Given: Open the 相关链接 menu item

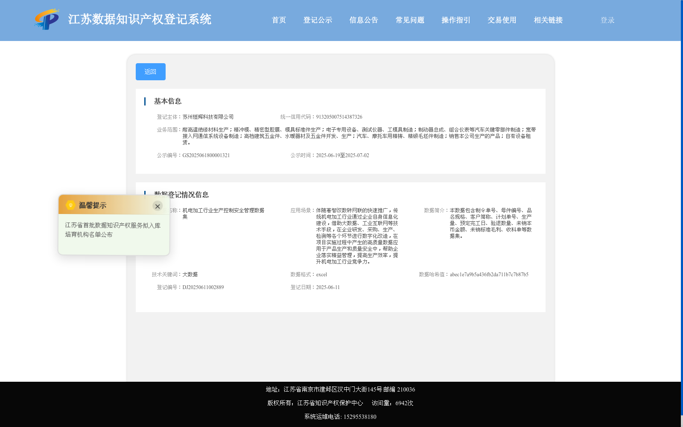Looking at the screenshot, I should (x=548, y=20).
